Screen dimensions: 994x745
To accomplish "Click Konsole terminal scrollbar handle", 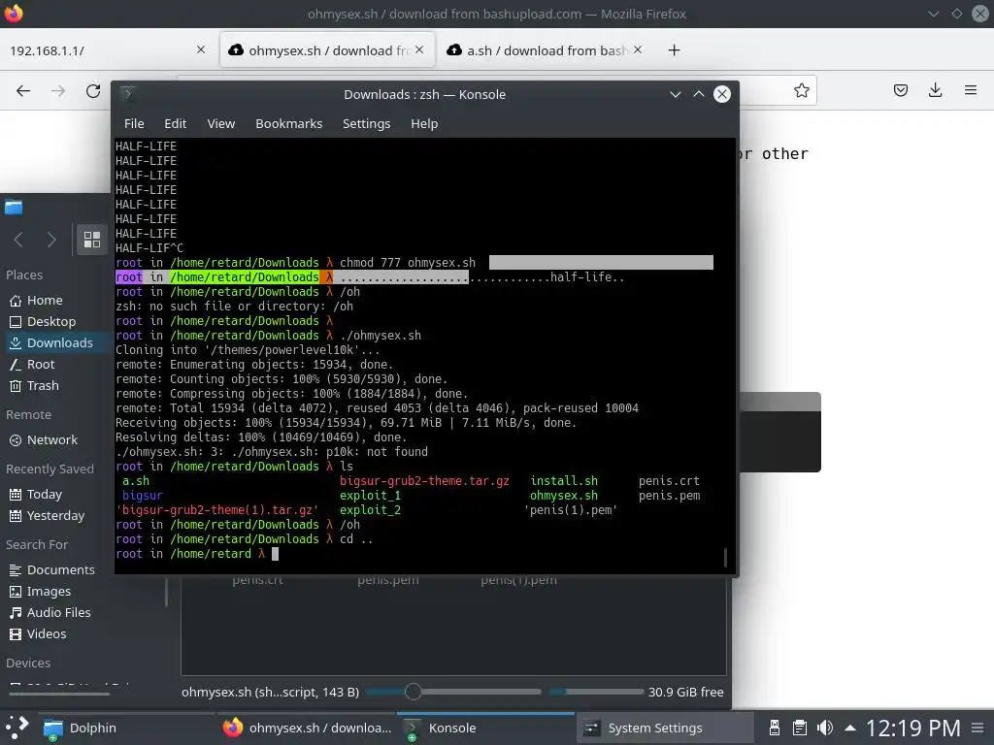I will tap(725, 558).
